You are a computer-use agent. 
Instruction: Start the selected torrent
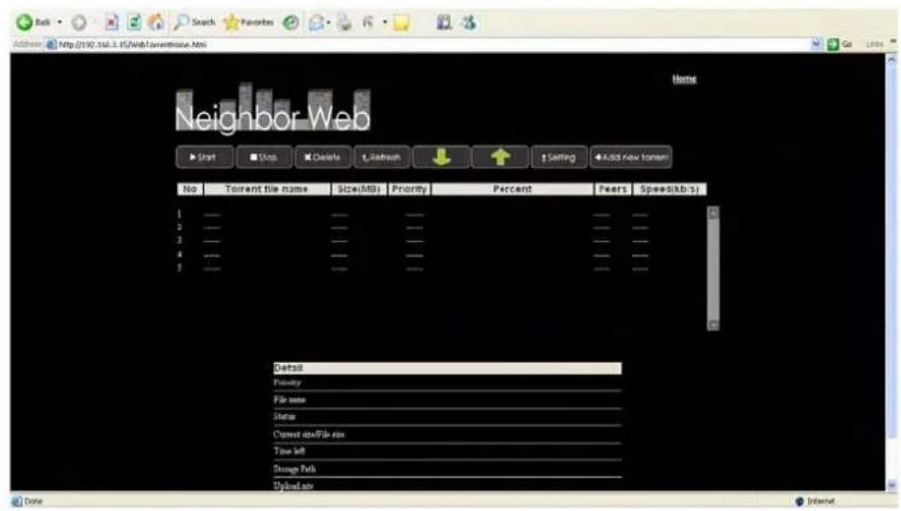click(x=204, y=157)
